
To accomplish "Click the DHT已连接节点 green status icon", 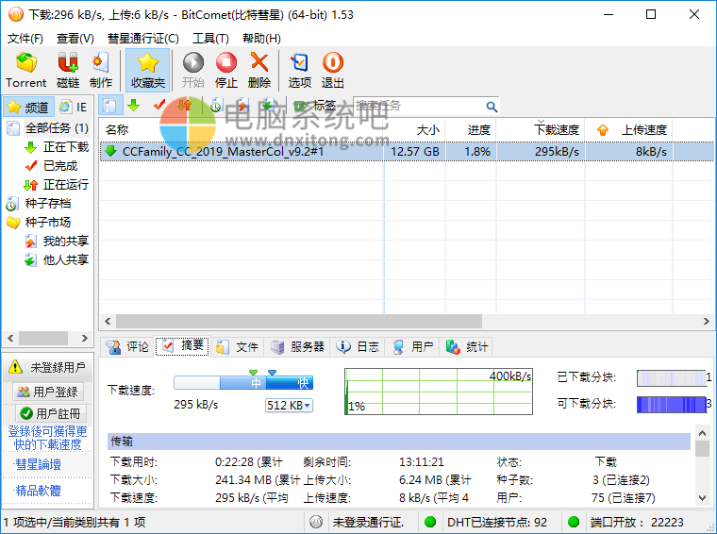I will [430, 522].
